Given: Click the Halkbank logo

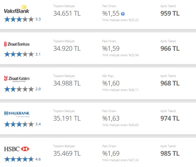Looking at the screenshot, I should 17,114.
